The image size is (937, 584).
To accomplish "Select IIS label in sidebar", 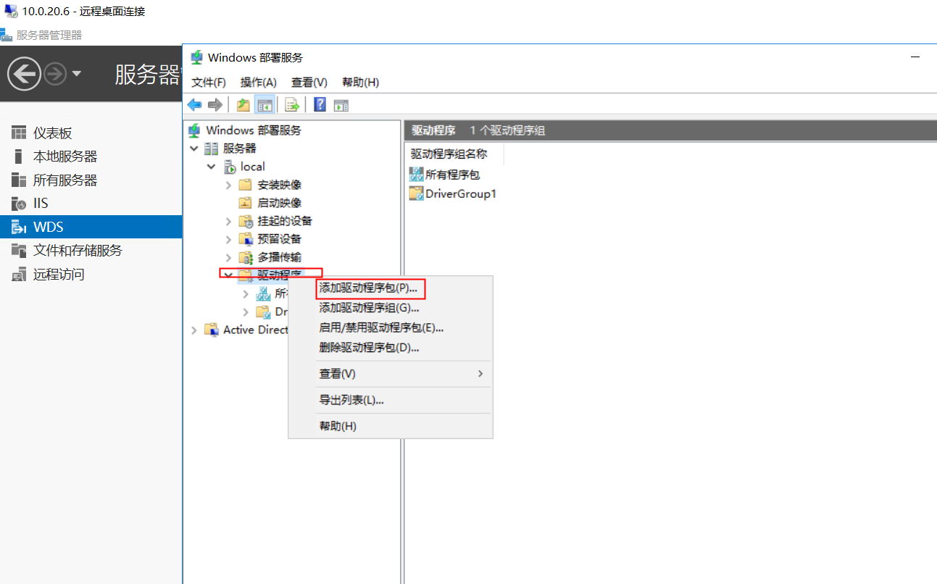I will coord(41,204).
